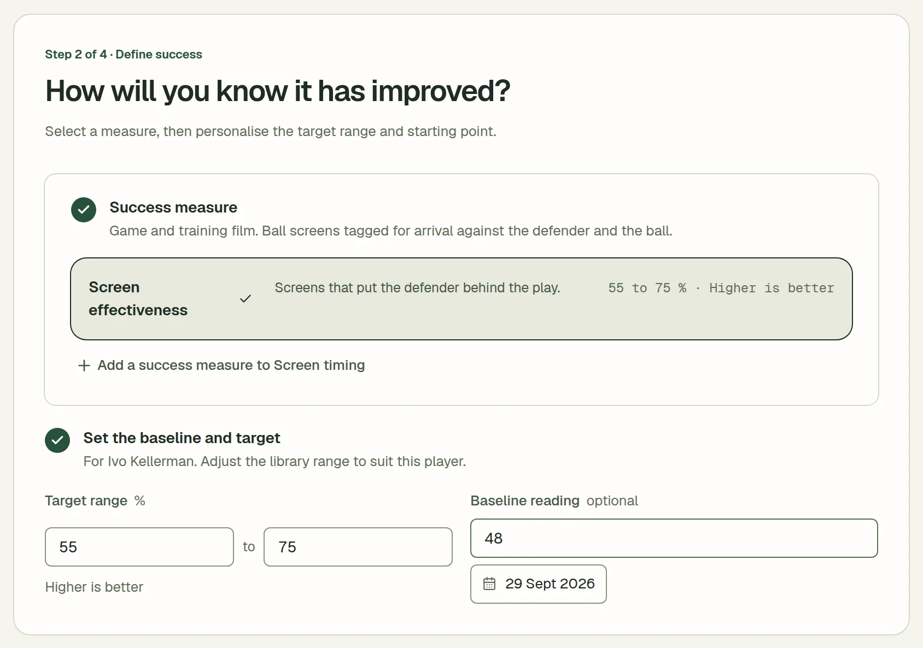Focus the target range maximum field showing 75

358,547
